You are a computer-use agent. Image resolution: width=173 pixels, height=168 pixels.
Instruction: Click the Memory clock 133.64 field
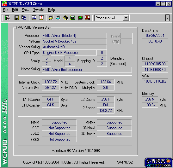[150, 105]
